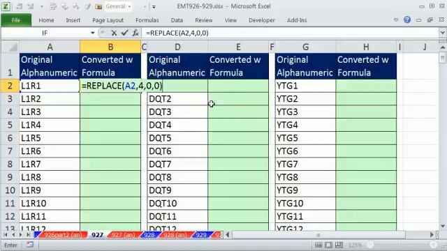447x251 pixels.
Task: Select column B header
Action: coord(110,47)
